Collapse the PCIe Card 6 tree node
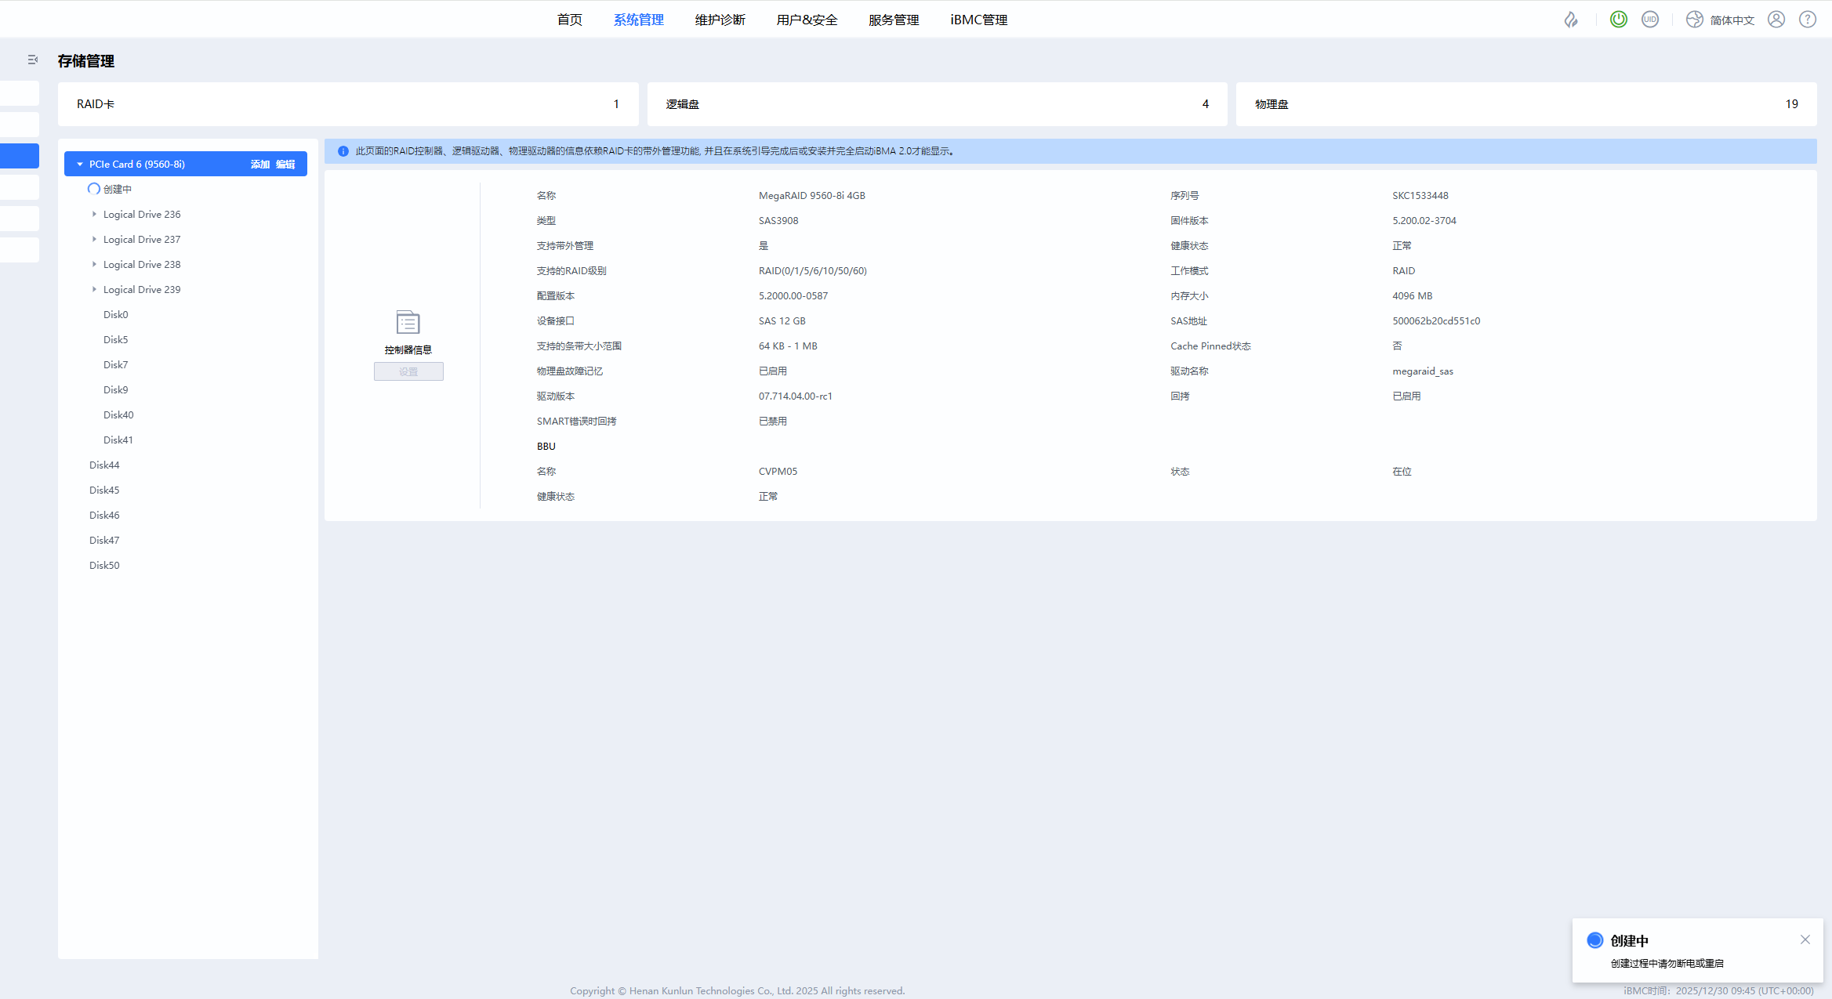The height and width of the screenshot is (999, 1832). pos(80,164)
